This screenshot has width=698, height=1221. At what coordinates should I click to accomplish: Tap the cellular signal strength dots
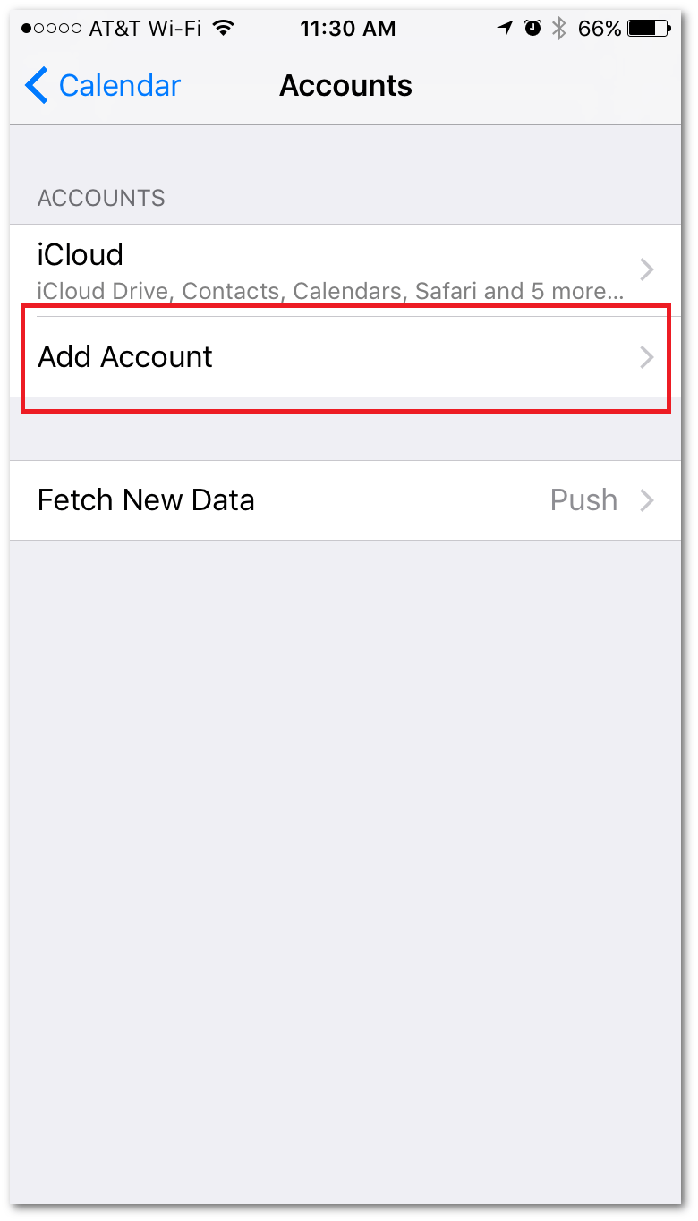tap(51, 29)
